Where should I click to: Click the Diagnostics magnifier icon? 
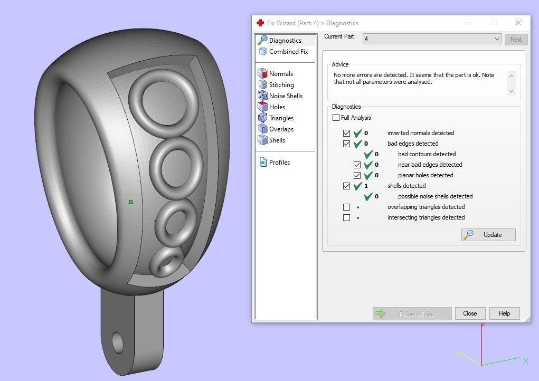(x=262, y=40)
